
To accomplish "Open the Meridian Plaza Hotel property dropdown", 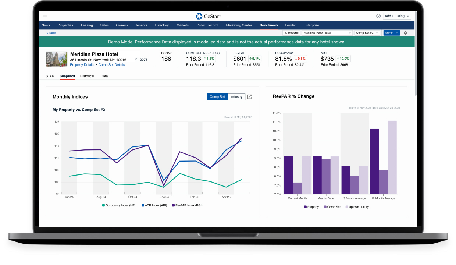I will pyautogui.click(x=327, y=33).
